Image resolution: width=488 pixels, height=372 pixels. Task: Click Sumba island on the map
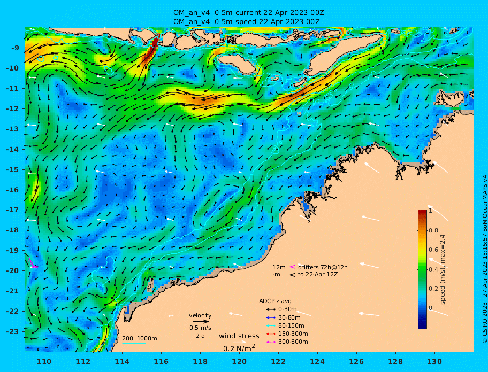point(237,63)
